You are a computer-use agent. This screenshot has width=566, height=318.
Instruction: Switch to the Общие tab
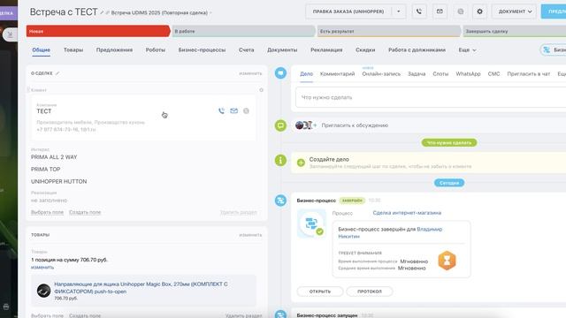pyautogui.click(x=42, y=50)
